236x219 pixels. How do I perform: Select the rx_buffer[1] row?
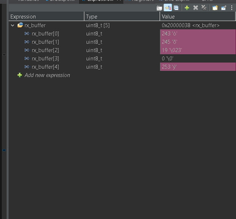click(122, 42)
